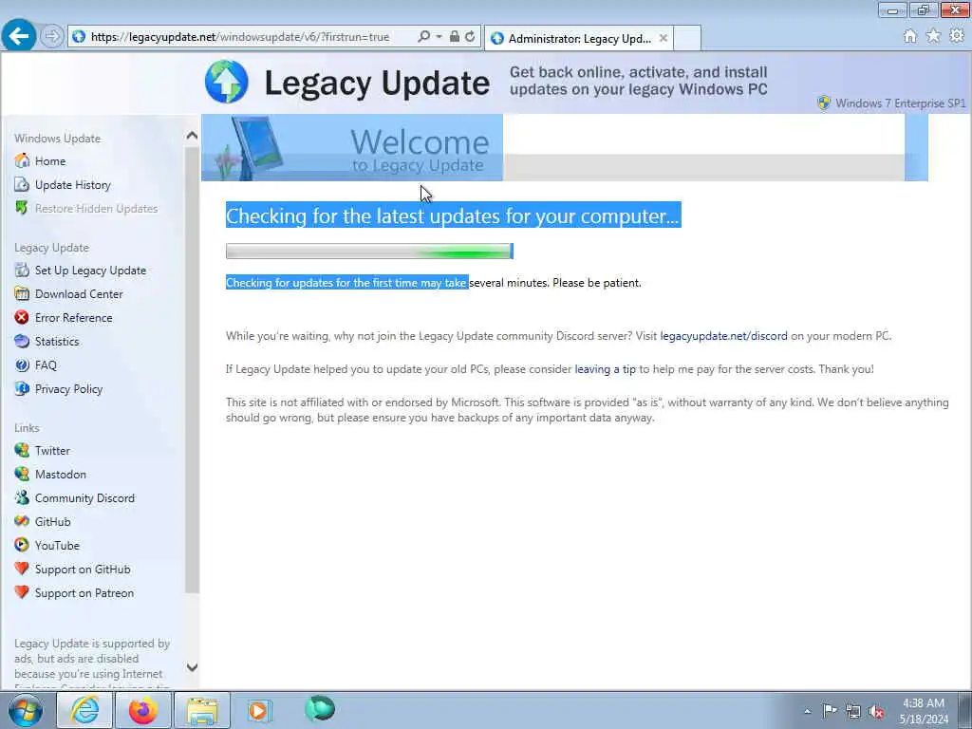Launch Internet Explorer from the taskbar
Screen dimensions: 972x729
pos(84,710)
